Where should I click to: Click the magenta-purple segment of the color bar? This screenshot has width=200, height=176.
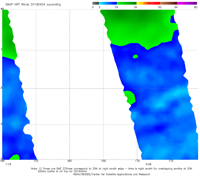click(187, 3)
